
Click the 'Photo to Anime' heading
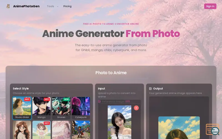(x=111, y=73)
